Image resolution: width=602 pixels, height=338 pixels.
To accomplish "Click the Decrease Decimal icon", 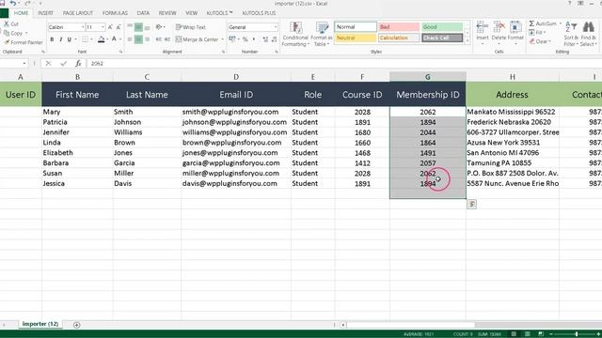I will pos(274,39).
